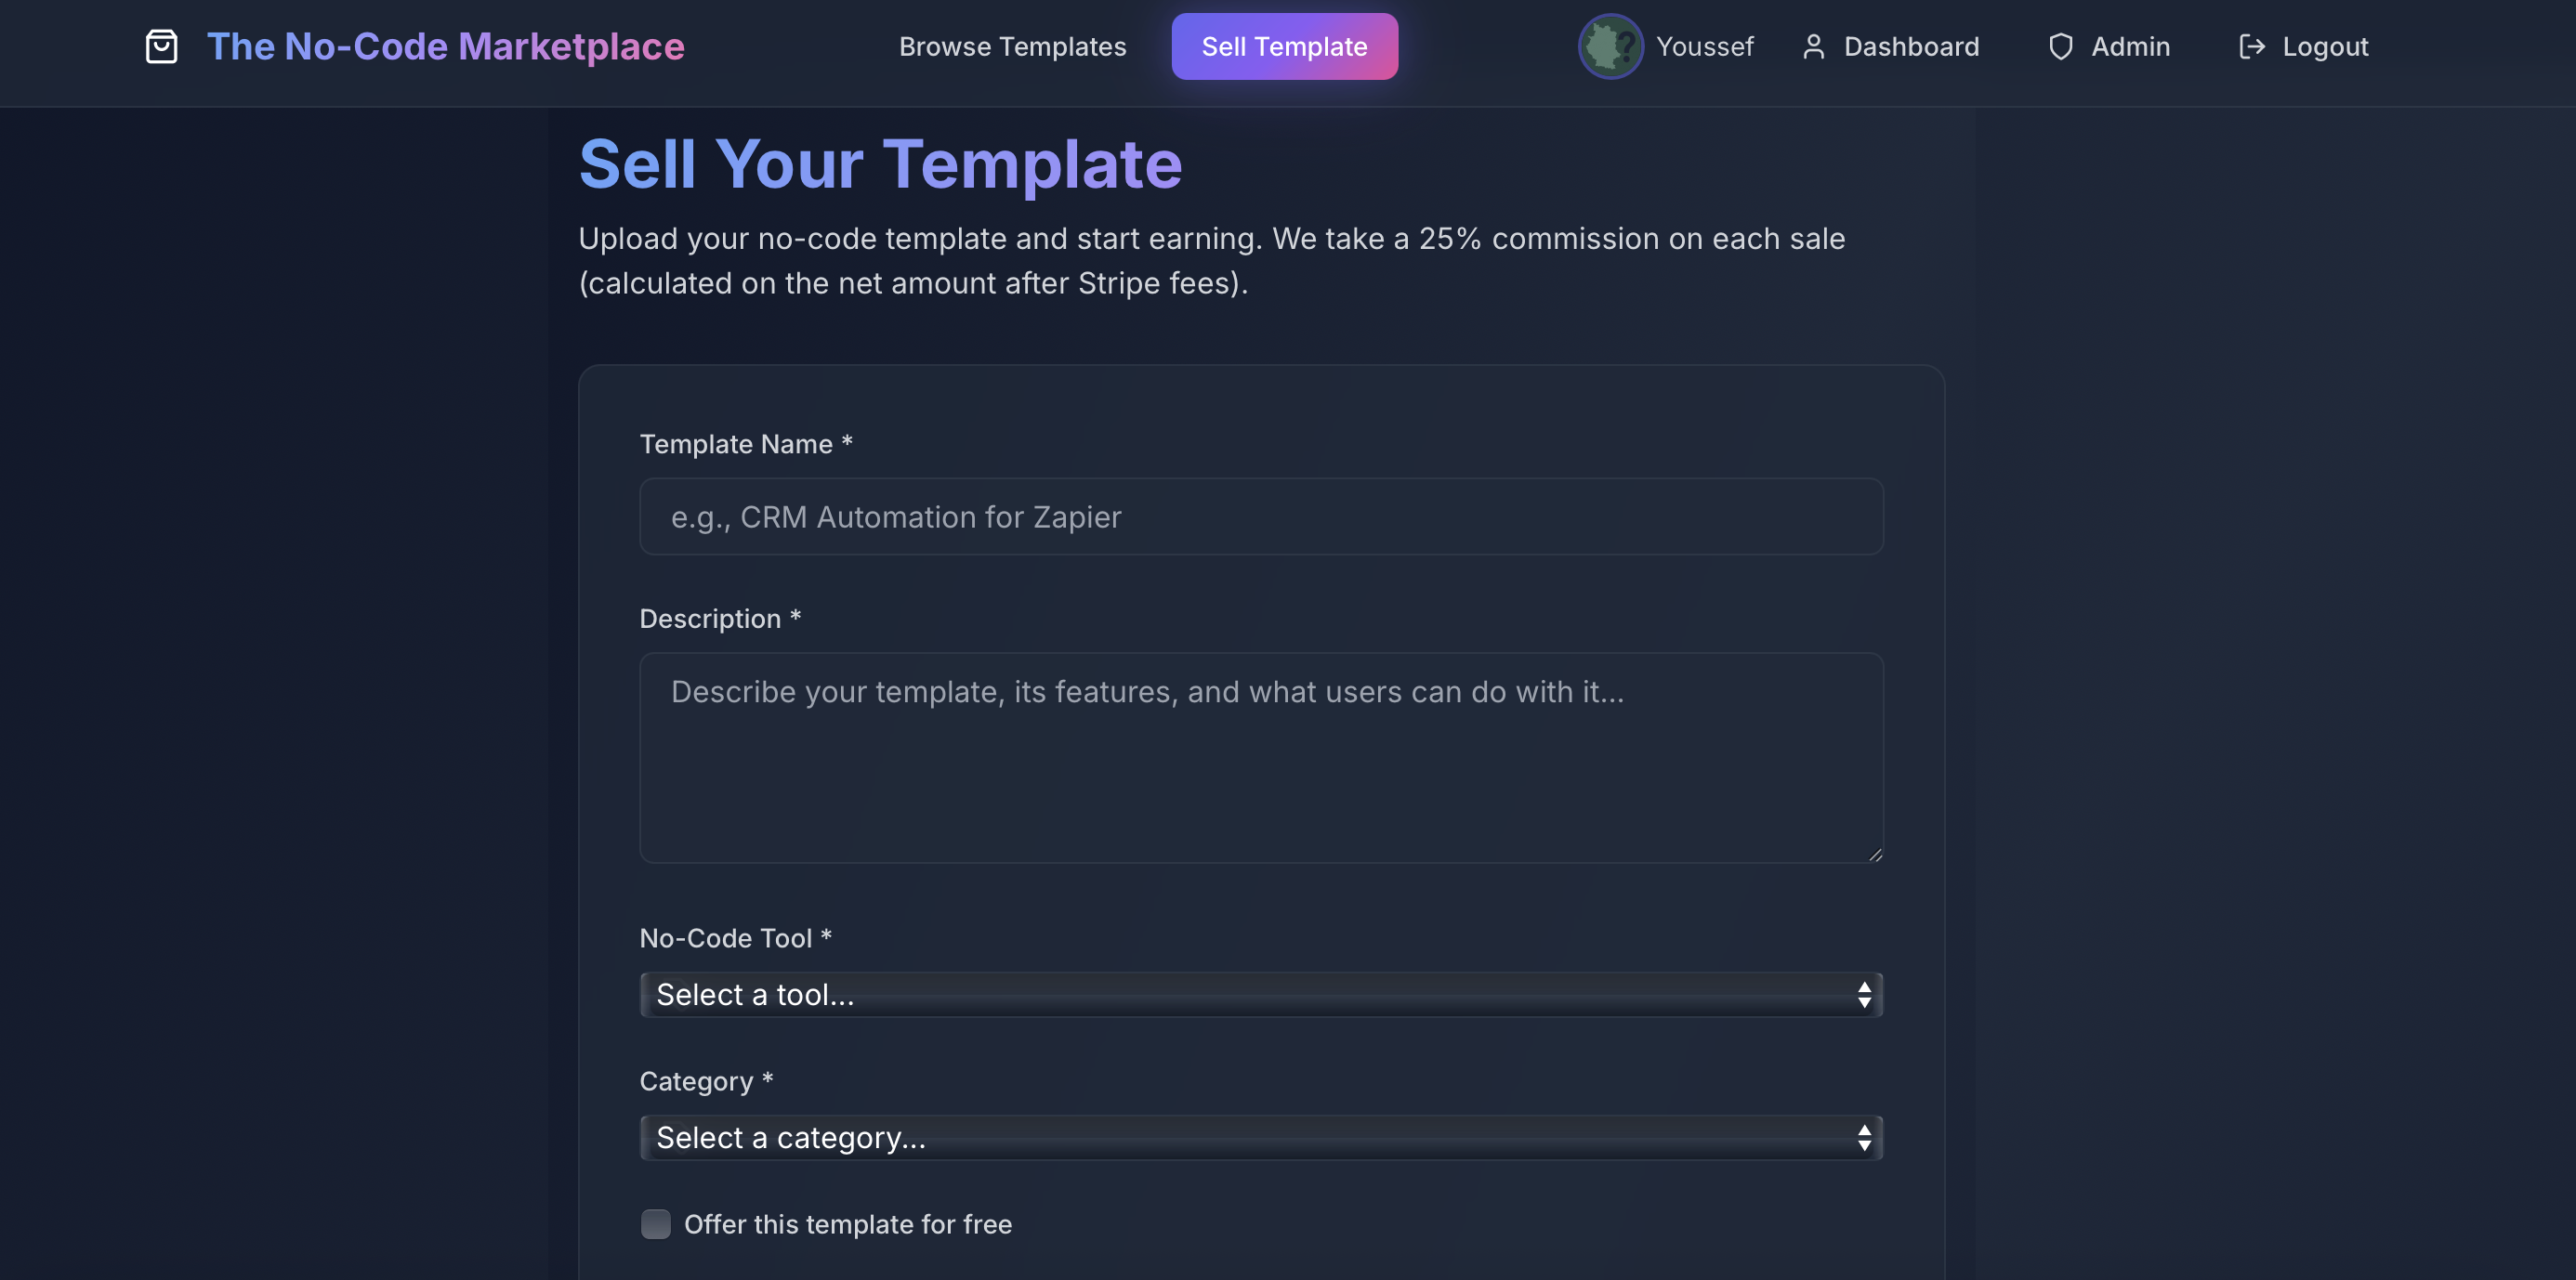Image resolution: width=2576 pixels, height=1280 pixels.
Task: Toggle the Offer this template for free option
Action: [656, 1223]
